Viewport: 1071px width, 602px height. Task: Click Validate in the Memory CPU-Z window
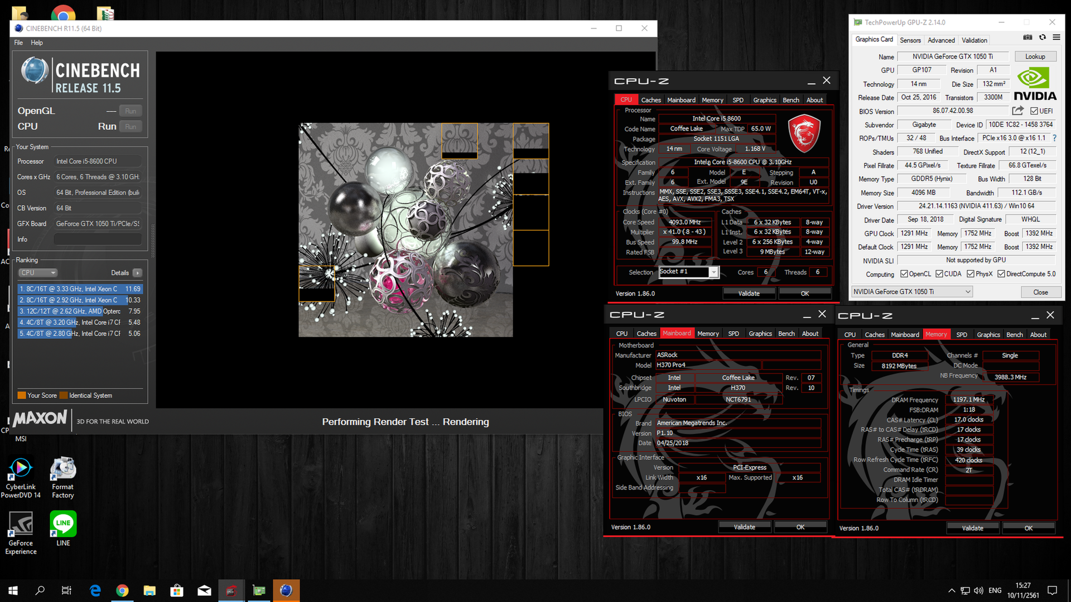coord(972,528)
